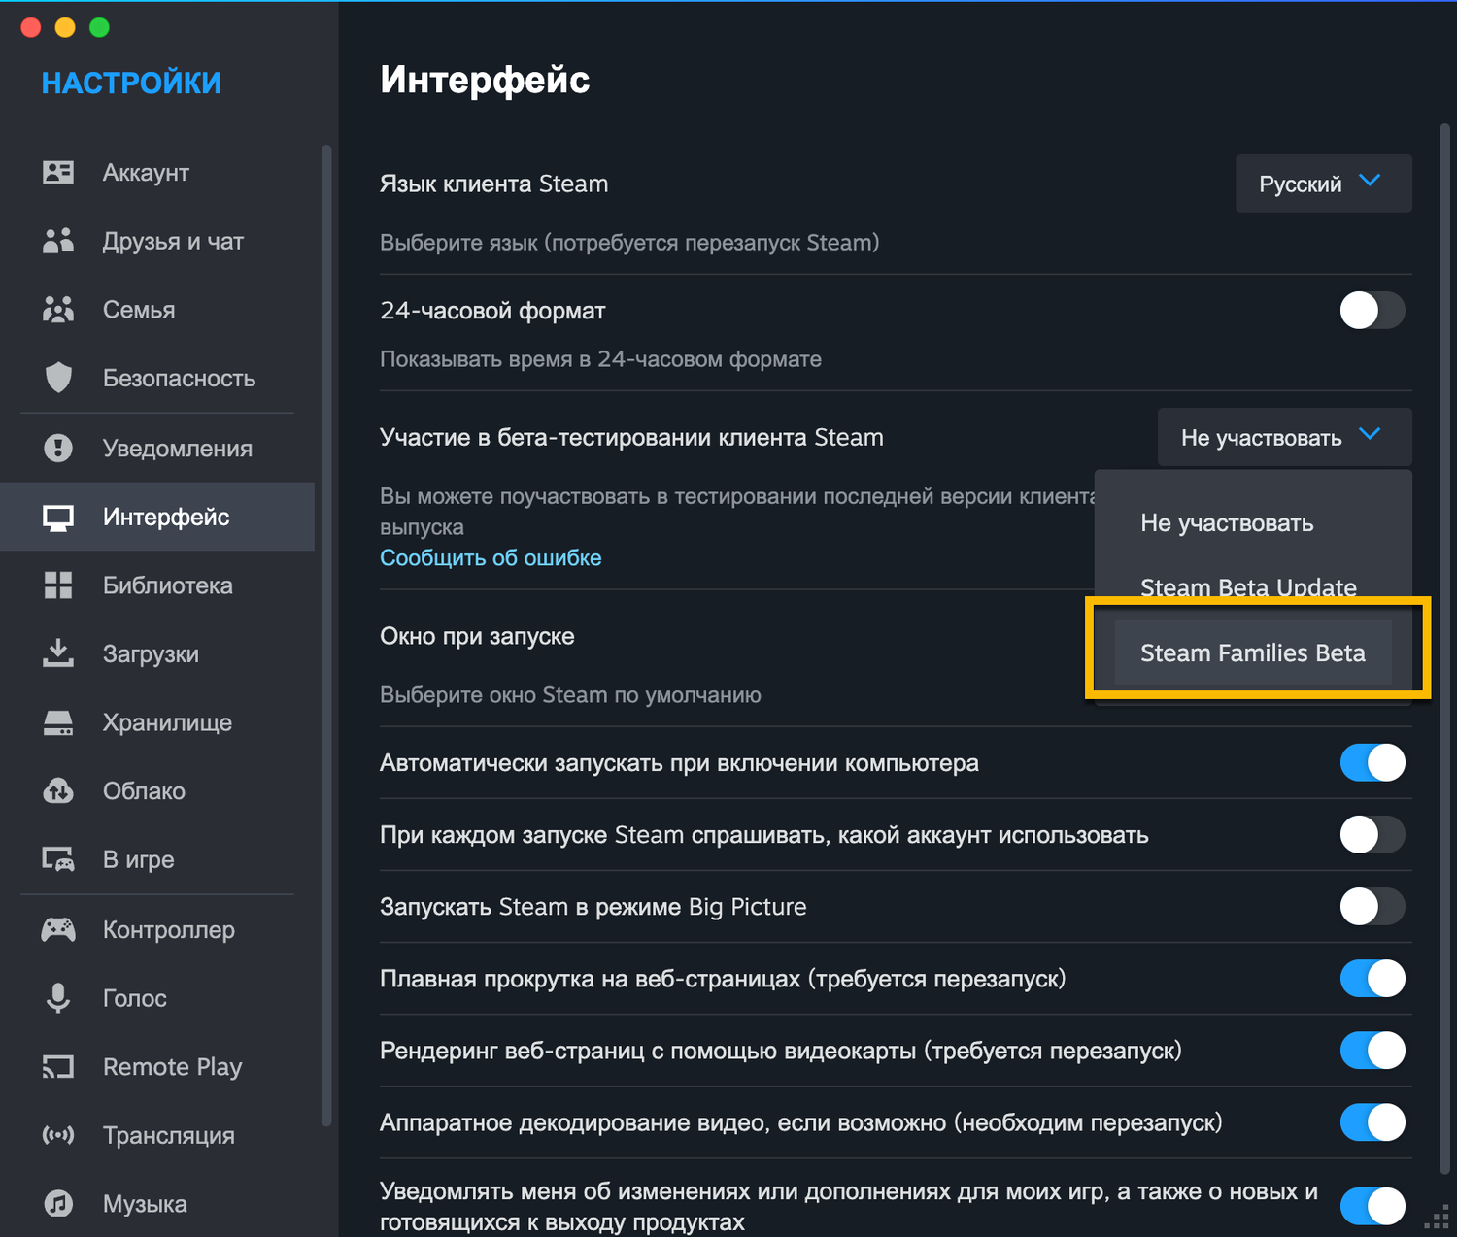Disable smooth scrolling on web pages
Image resolution: width=1457 pixels, height=1237 pixels.
pos(1372,978)
